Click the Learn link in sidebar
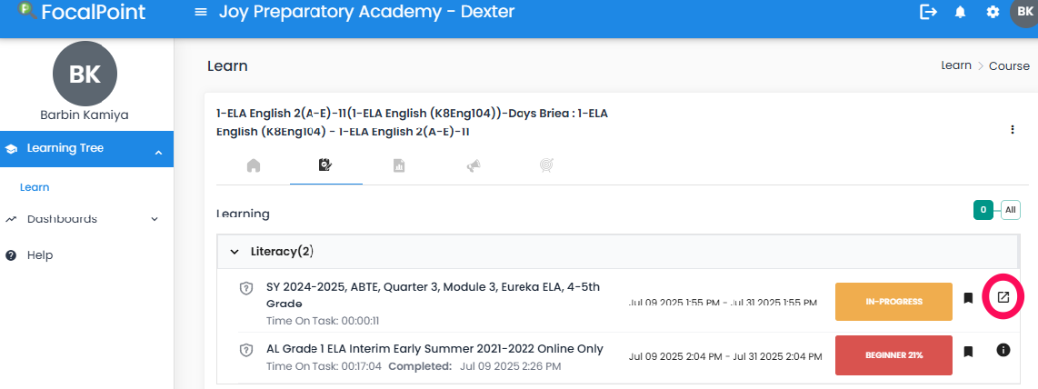This screenshot has height=389, width=1038. click(35, 187)
